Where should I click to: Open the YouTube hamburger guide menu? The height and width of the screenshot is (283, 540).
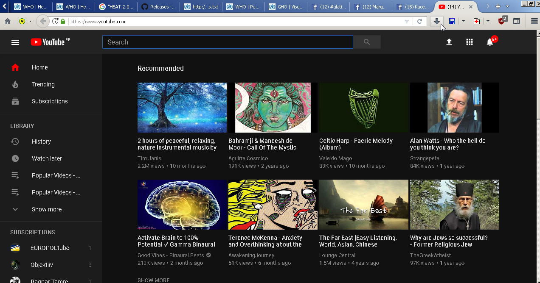(15, 42)
